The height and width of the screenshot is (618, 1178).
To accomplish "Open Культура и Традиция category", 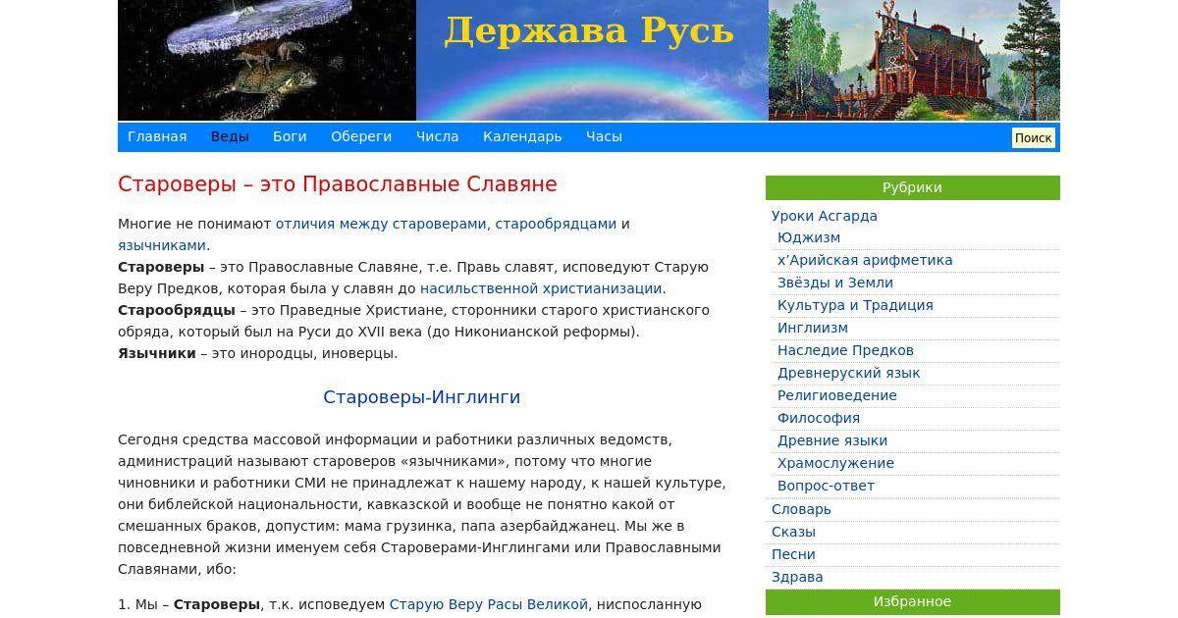I will (855, 305).
